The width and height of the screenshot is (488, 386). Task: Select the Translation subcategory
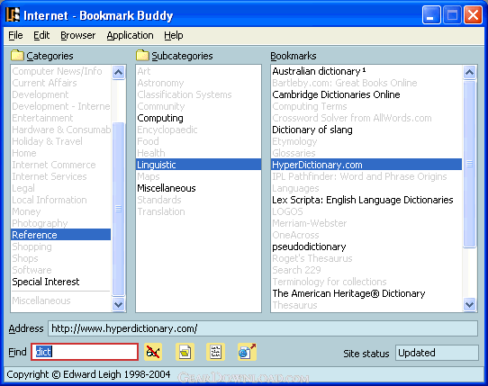click(x=198, y=211)
